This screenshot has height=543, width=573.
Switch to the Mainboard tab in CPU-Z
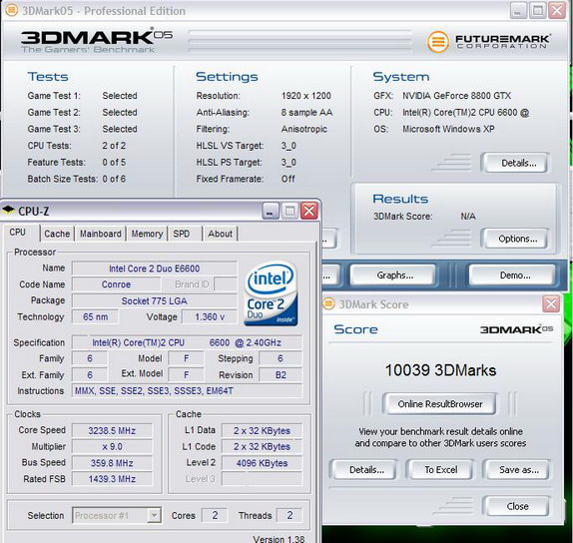(101, 234)
